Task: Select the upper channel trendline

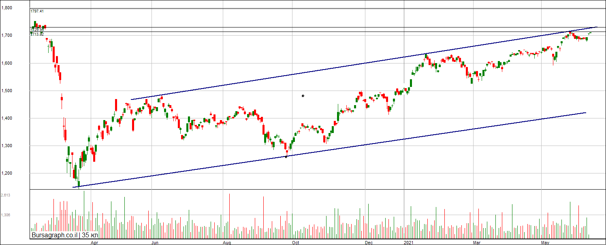Action: (x=364, y=63)
